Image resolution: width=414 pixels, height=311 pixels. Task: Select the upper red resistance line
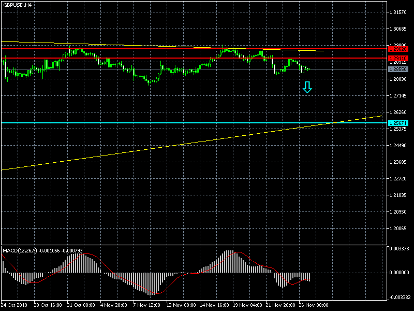(x=155, y=49)
